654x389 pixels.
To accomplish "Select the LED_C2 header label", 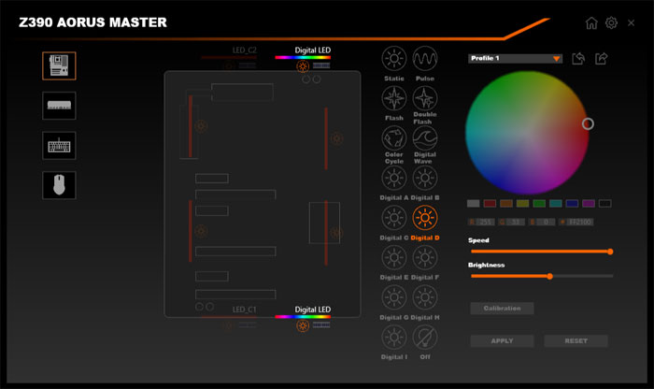I will (x=245, y=50).
